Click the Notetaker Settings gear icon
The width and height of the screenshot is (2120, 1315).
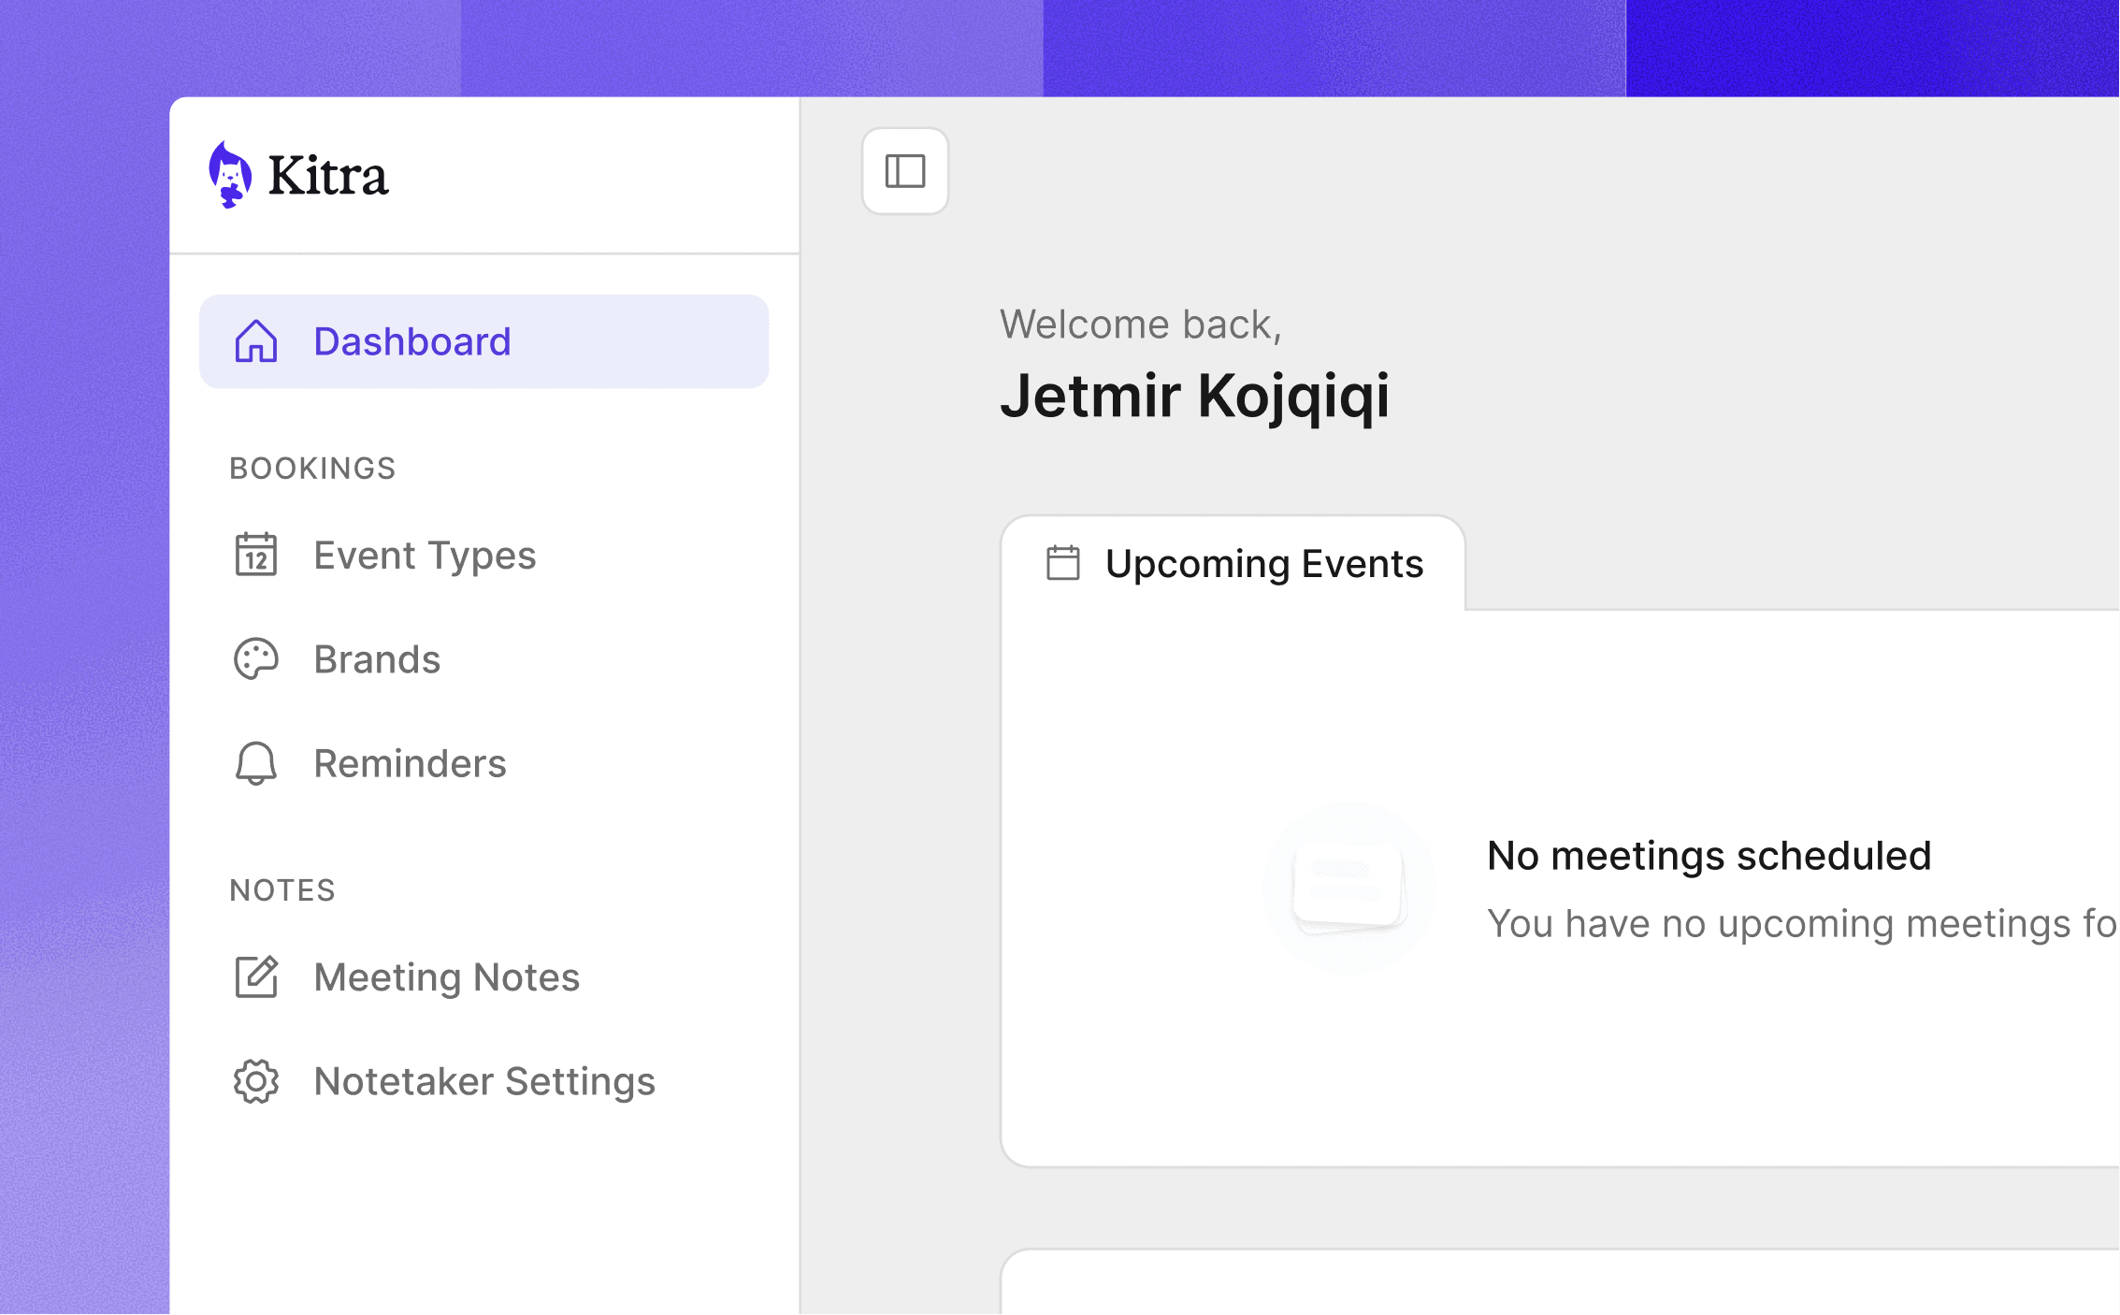point(256,1081)
